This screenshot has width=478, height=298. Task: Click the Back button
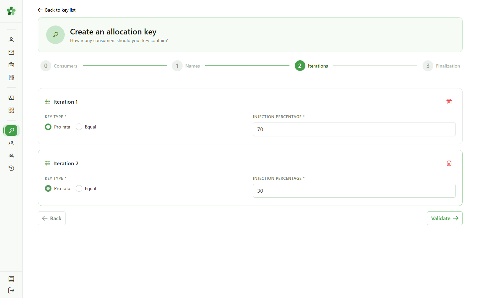point(52,218)
